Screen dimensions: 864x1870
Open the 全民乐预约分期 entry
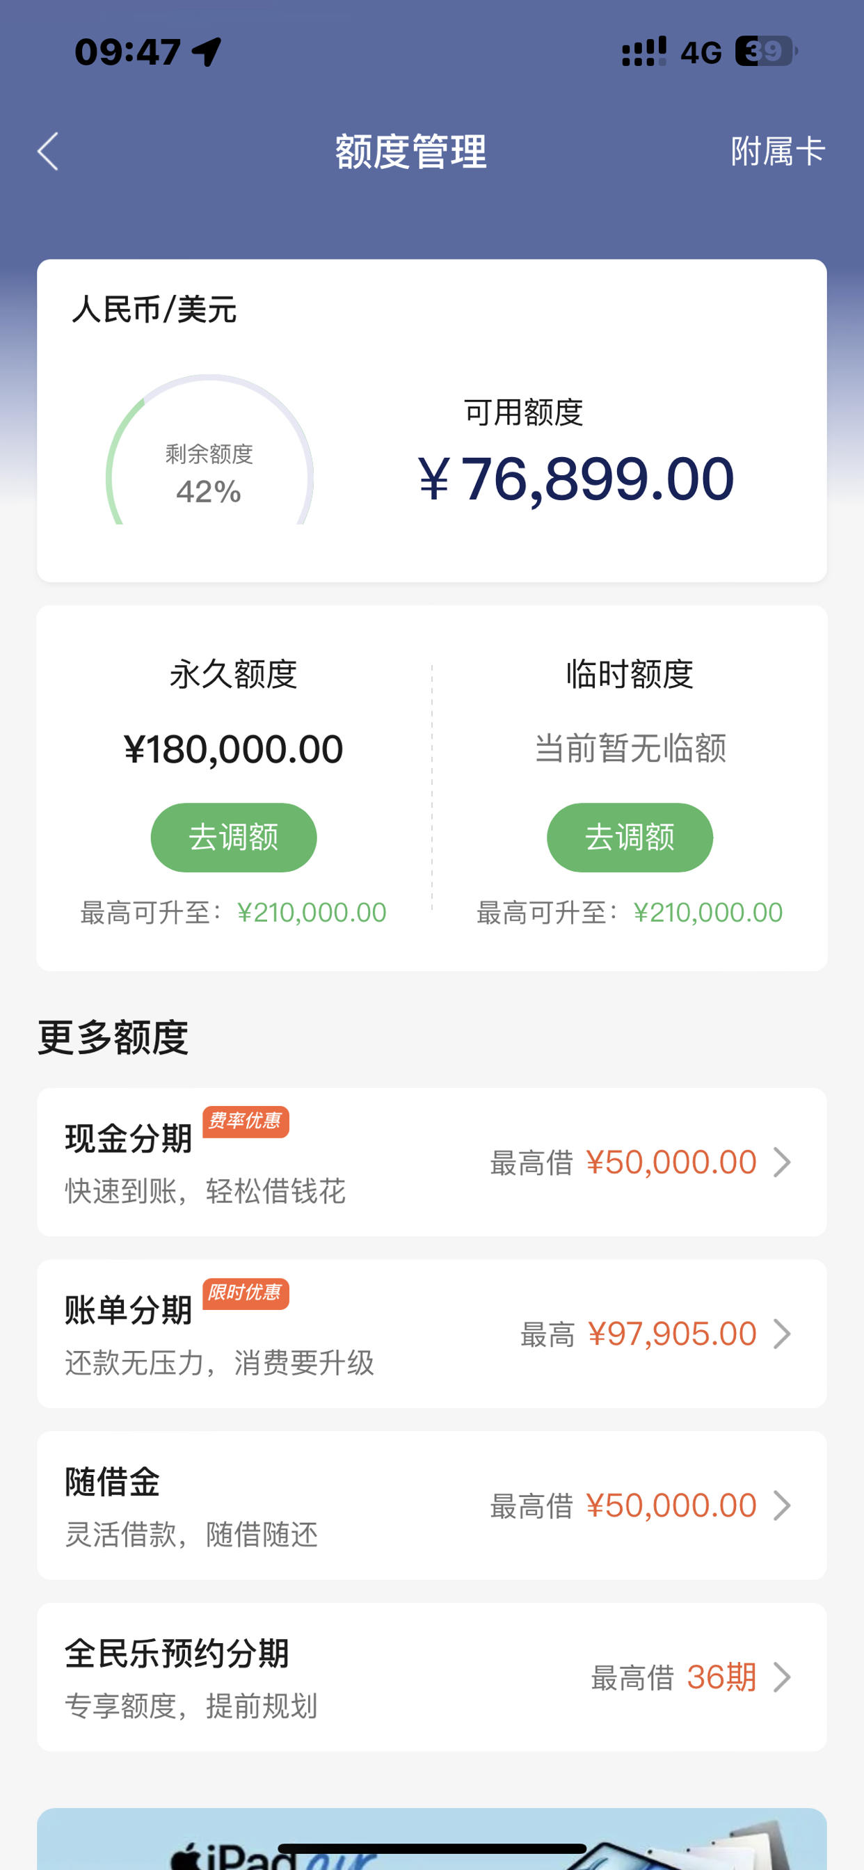432,1677
